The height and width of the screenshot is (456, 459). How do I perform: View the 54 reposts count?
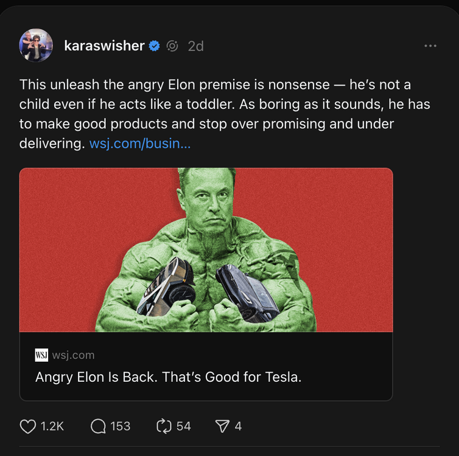pyautogui.click(x=183, y=426)
